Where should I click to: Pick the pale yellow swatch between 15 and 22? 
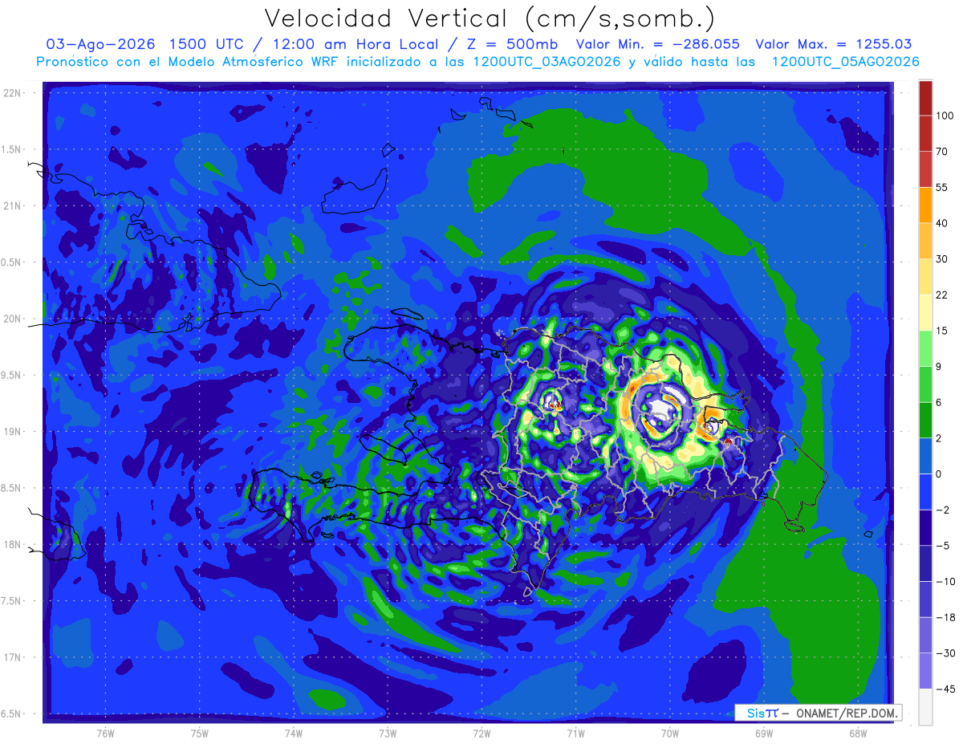(925, 313)
